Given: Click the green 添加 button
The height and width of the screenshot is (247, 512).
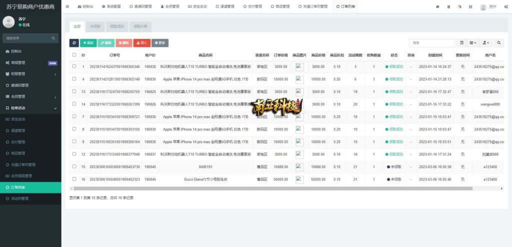Looking at the screenshot, I should (88, 43).
